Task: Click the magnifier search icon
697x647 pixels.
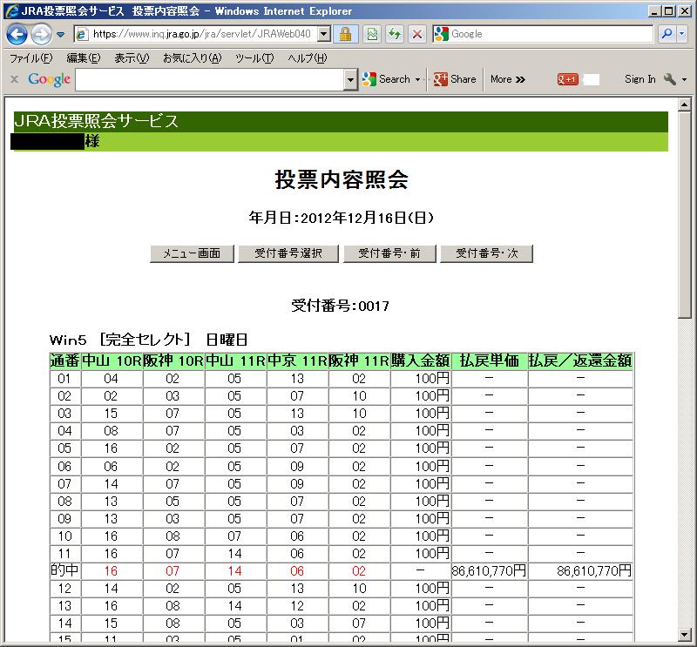Action: pyautogui.click(x=667, y=34)
